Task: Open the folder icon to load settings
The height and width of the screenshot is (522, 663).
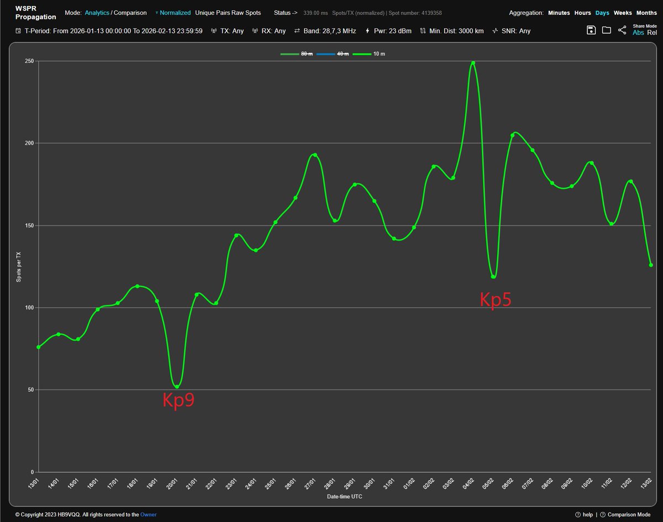Action: click(x=607, y=30)
